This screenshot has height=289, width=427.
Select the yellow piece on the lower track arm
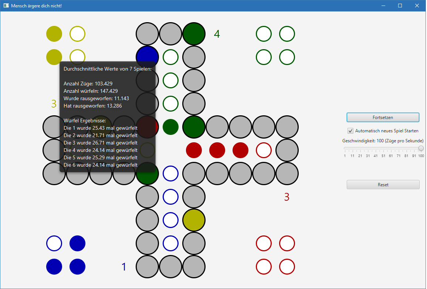click(194, 220)
